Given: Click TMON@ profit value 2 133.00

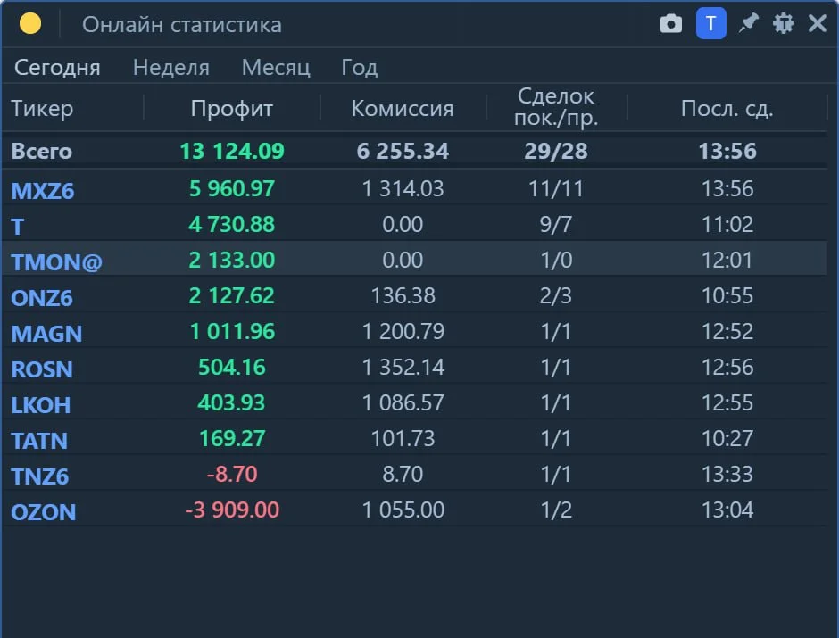Looking at the screenshot, I should pos(232,260).
